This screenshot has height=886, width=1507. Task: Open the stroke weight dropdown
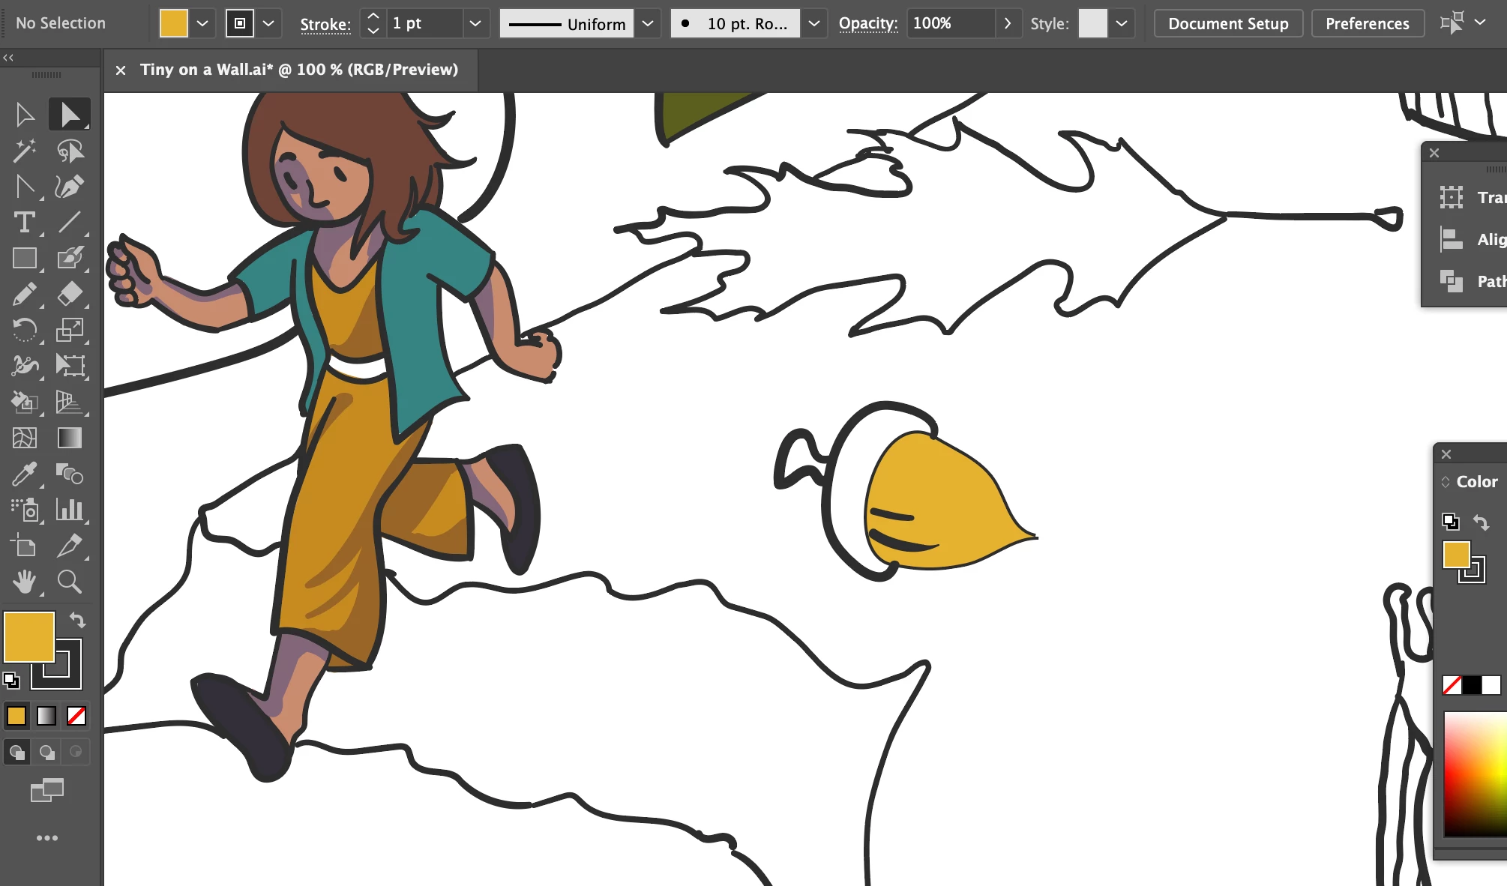pyautogui.click(x=475, y=23)
